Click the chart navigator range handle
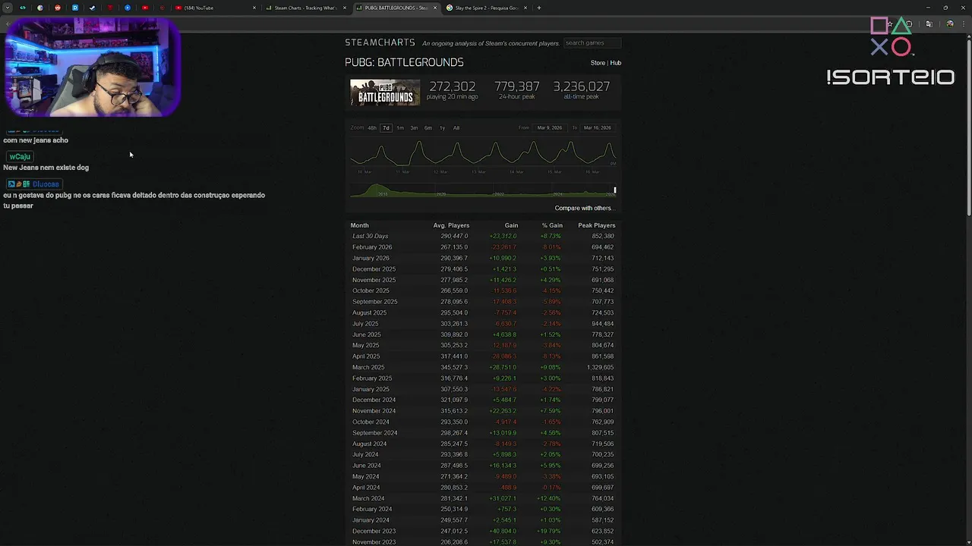This screenshot has width=972, height=546. 615,190
